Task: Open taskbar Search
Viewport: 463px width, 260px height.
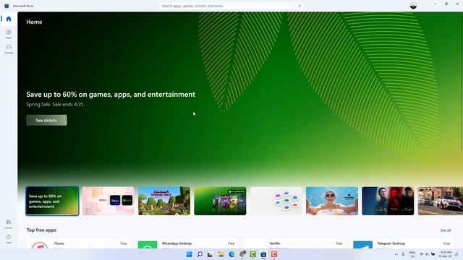Action: pos(200,254)
